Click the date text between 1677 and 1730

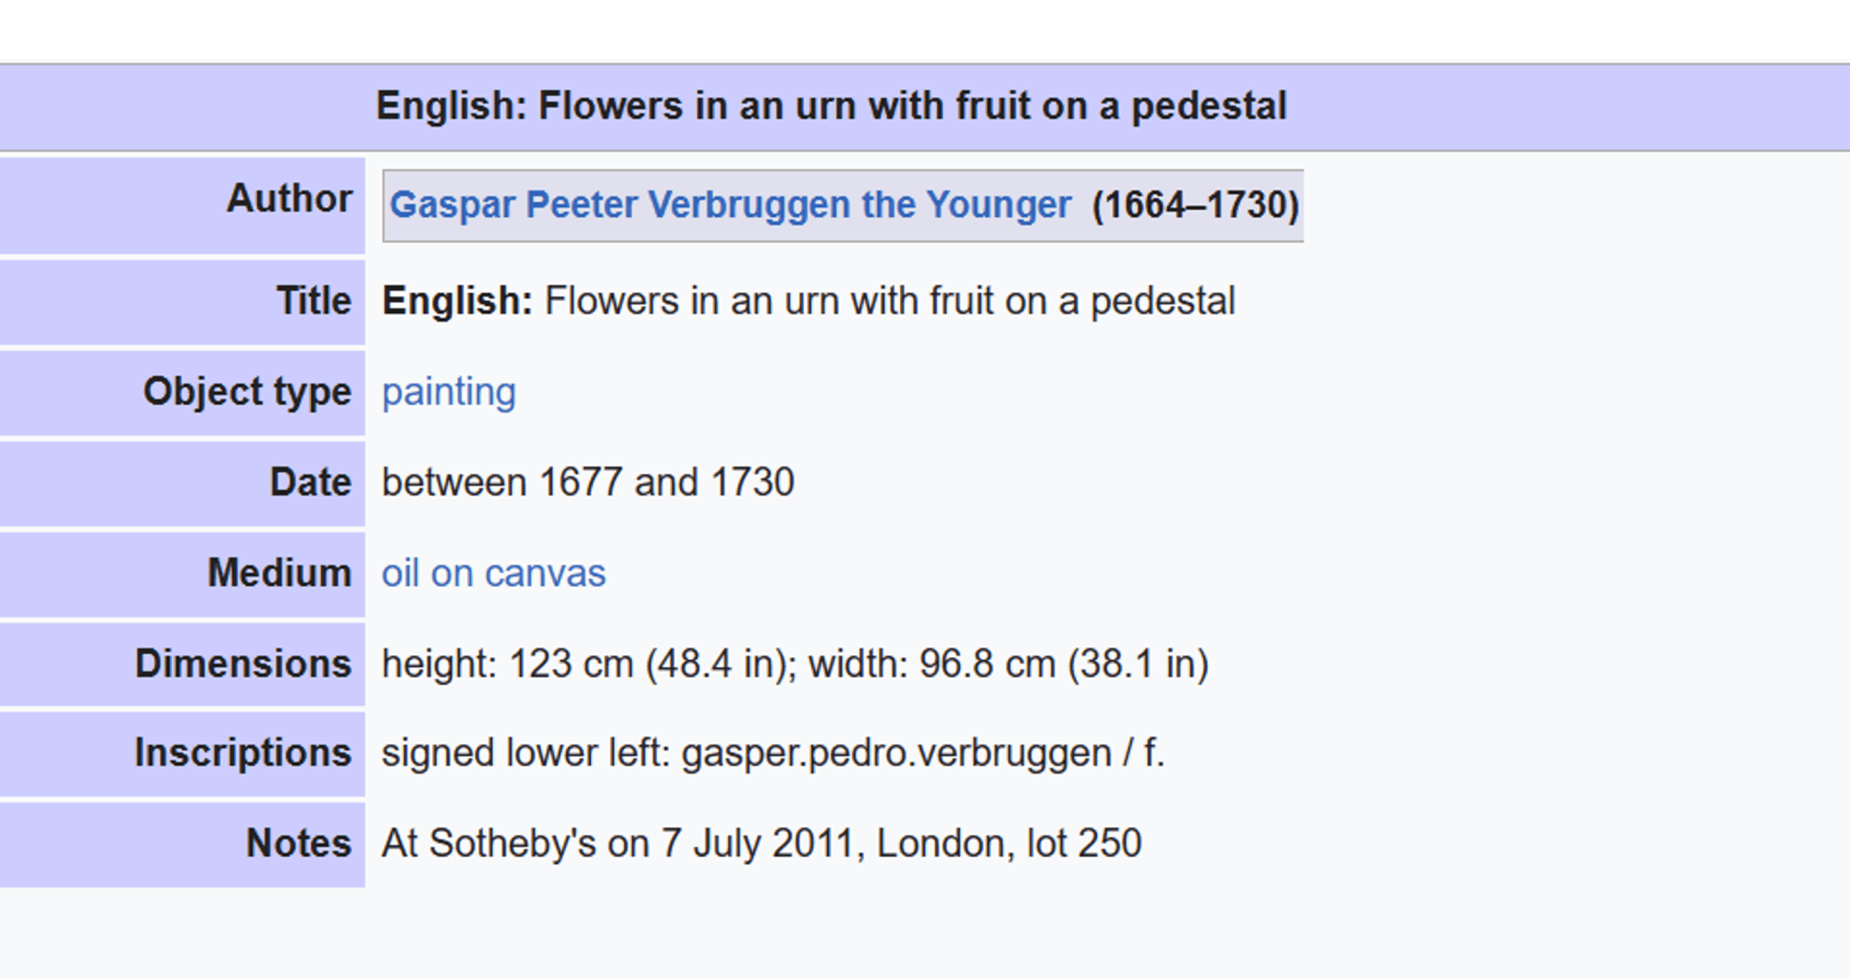(588, 483)
